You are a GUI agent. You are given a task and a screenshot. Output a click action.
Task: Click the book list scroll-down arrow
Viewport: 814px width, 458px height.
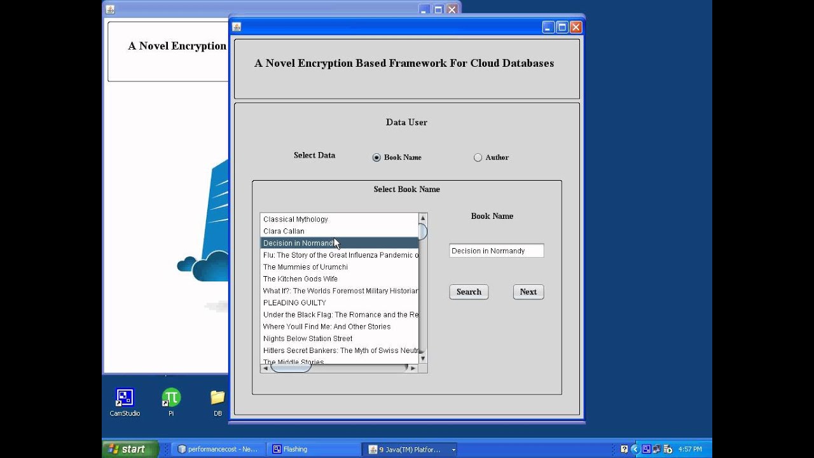[423, 359]
